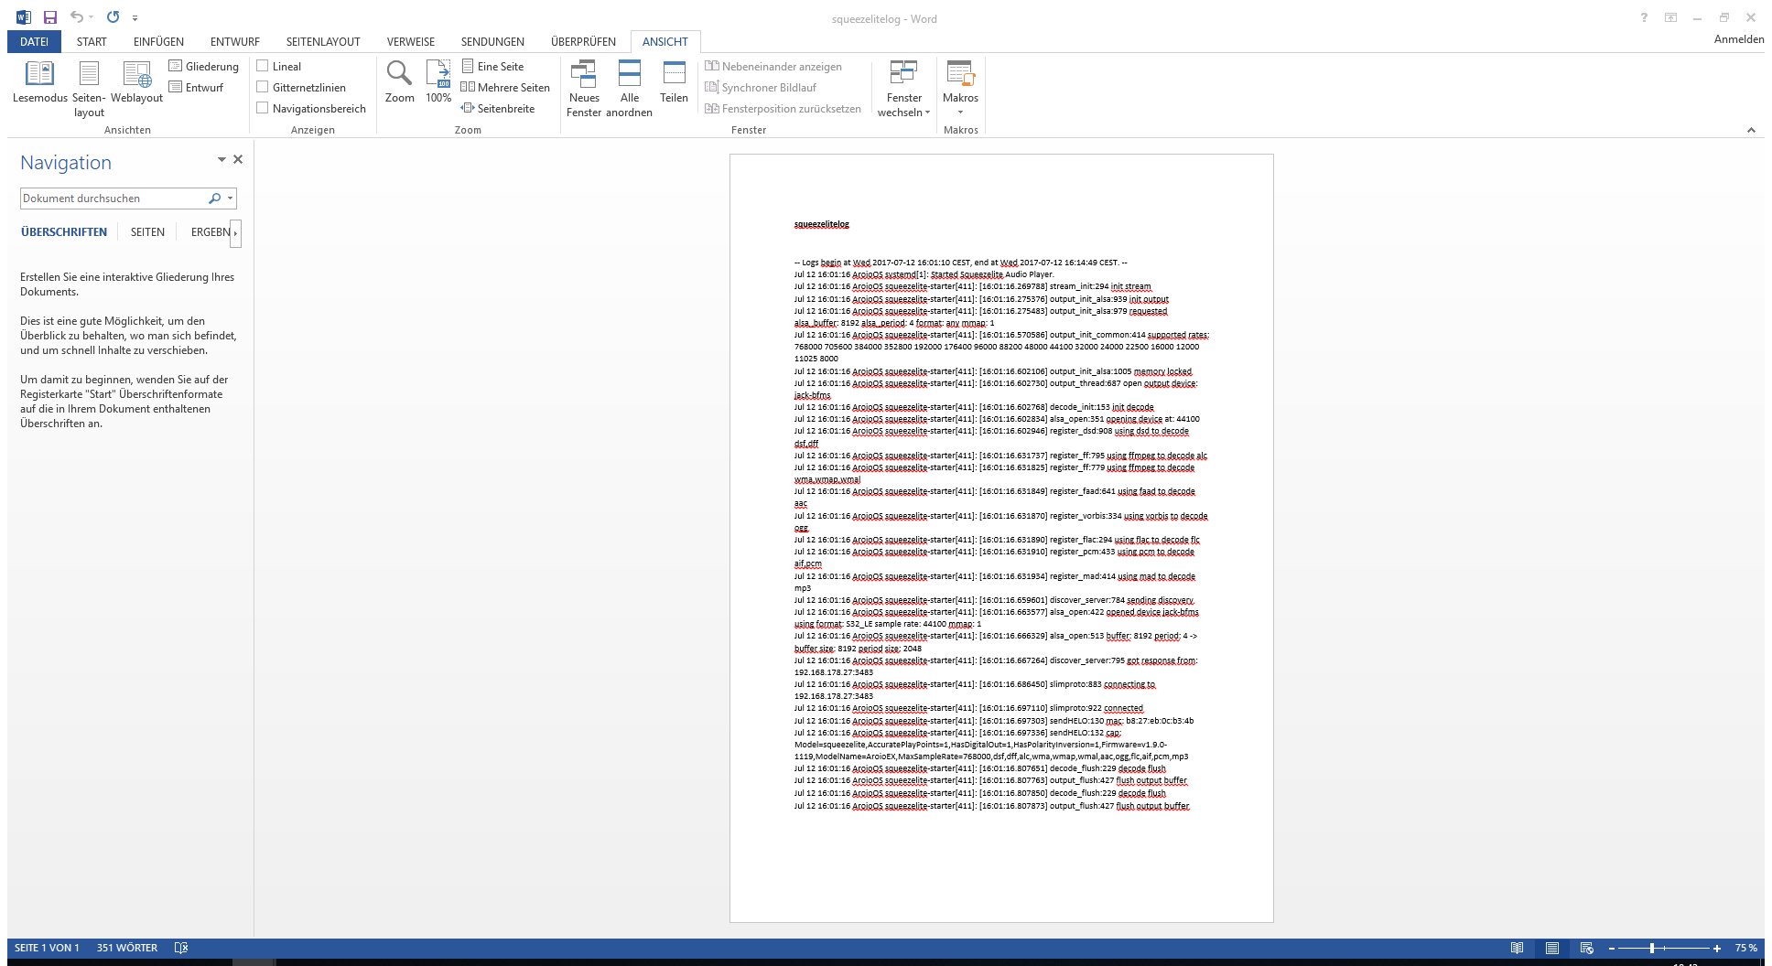Switch to read mode in status bar
This screenshot has width=1772, height=966.
pos(1517,948)
